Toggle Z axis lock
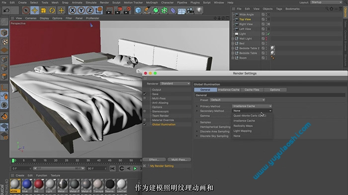The height and width of the screenshot is (195, 348). click(x=89, y=10)
